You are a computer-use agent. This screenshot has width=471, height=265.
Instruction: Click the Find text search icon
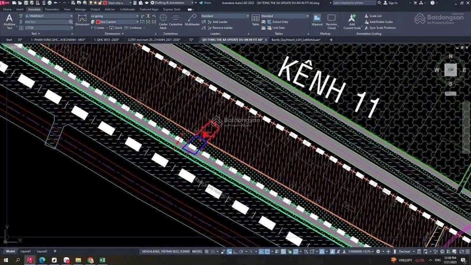pos(70,22)
